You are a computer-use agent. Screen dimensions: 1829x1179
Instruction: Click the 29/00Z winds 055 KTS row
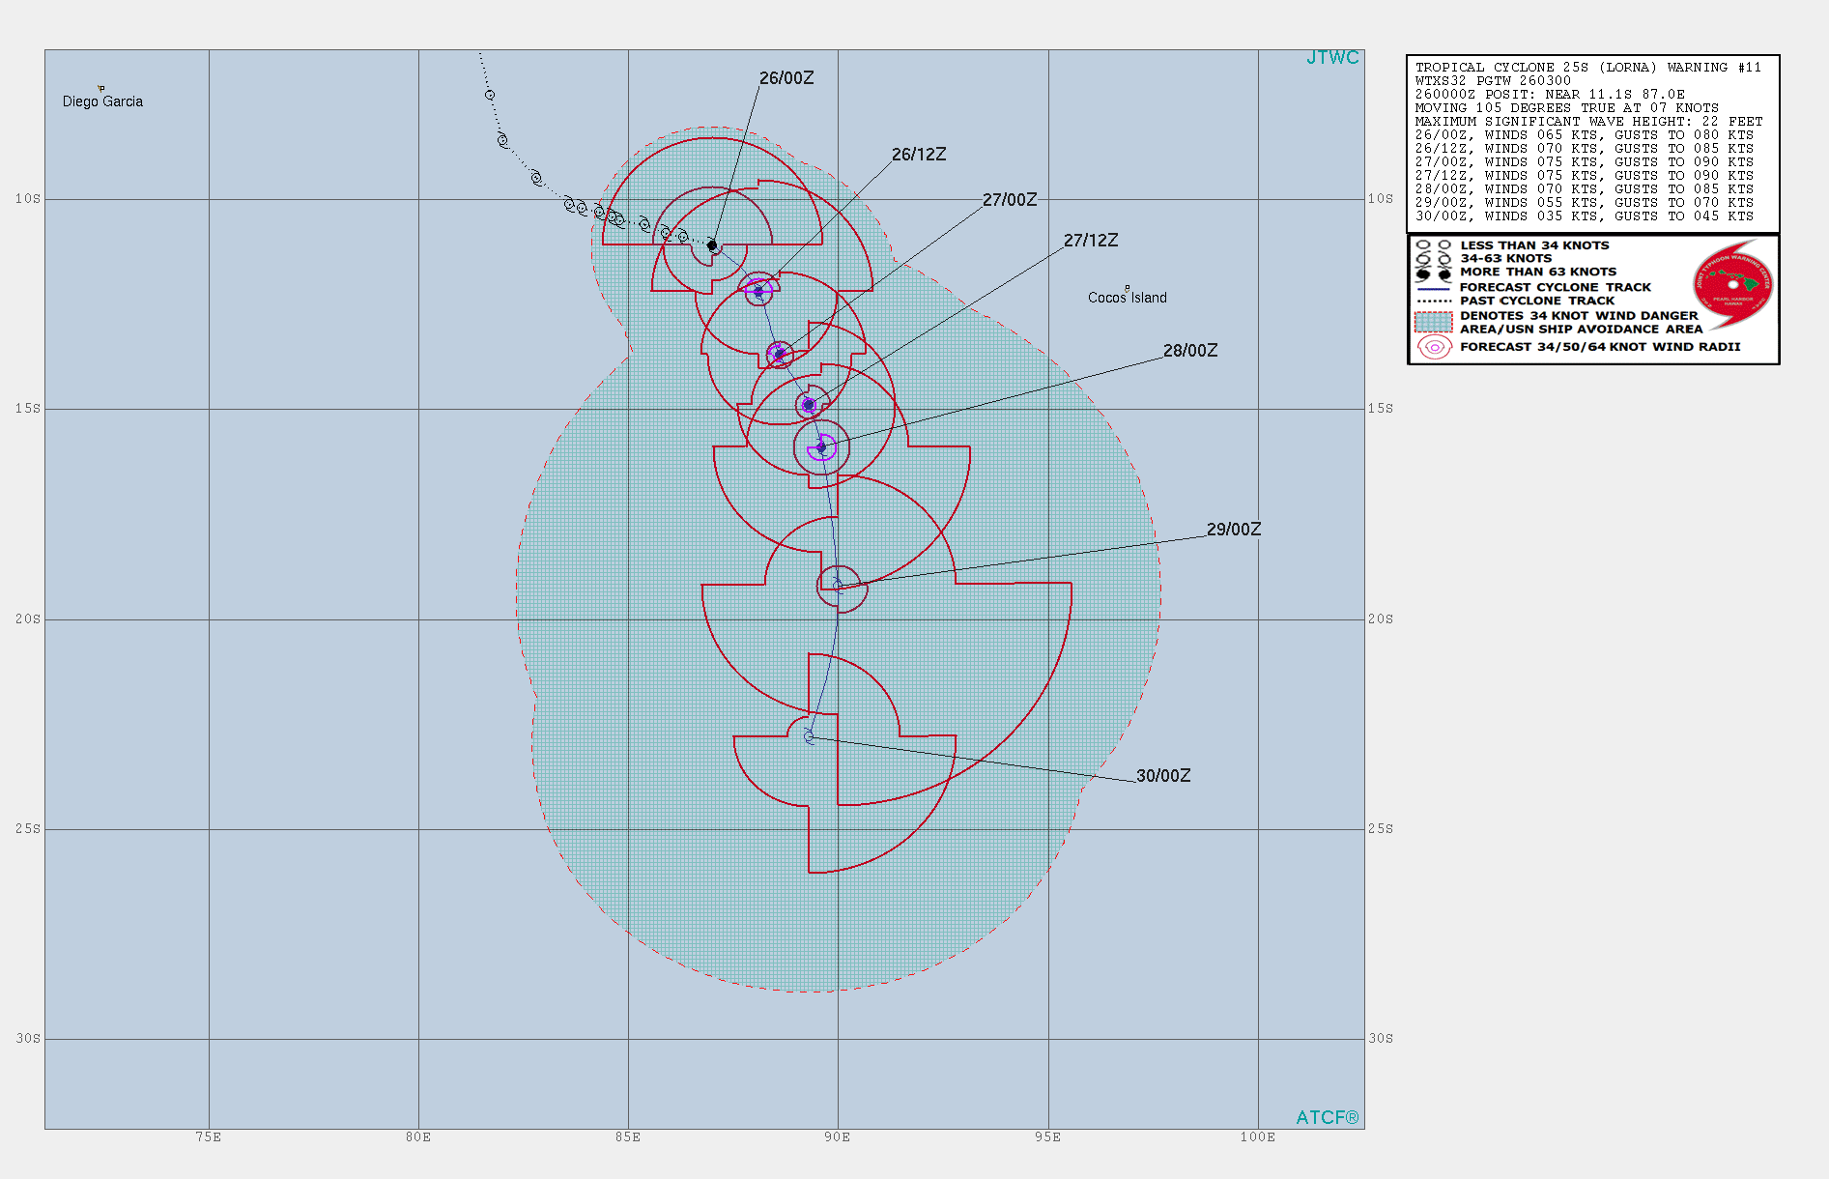[x=1585, y=203]
